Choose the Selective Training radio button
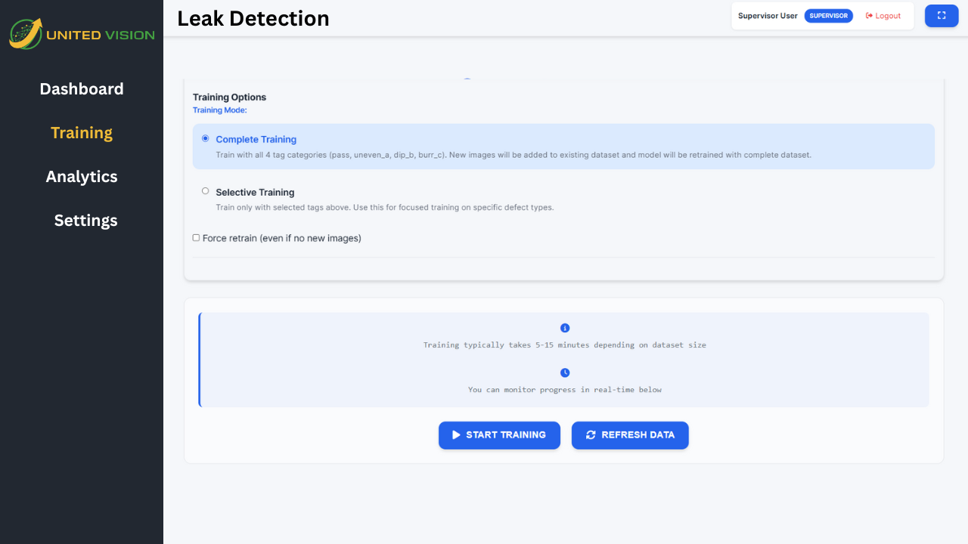968x544 pixels. pyautogui.click(x=206, y=191)
